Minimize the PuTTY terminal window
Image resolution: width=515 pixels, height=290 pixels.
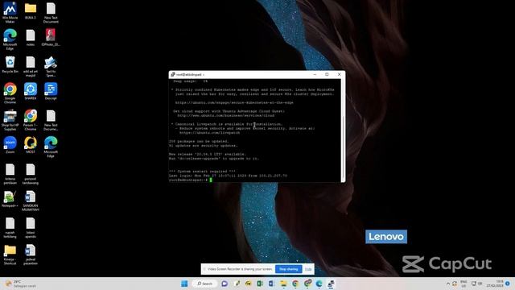tap(315, 75)
